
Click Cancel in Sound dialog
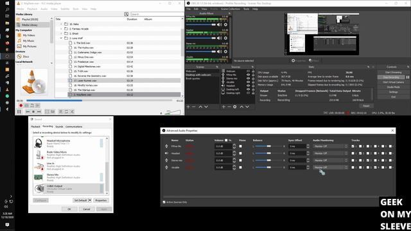[87, 209]
